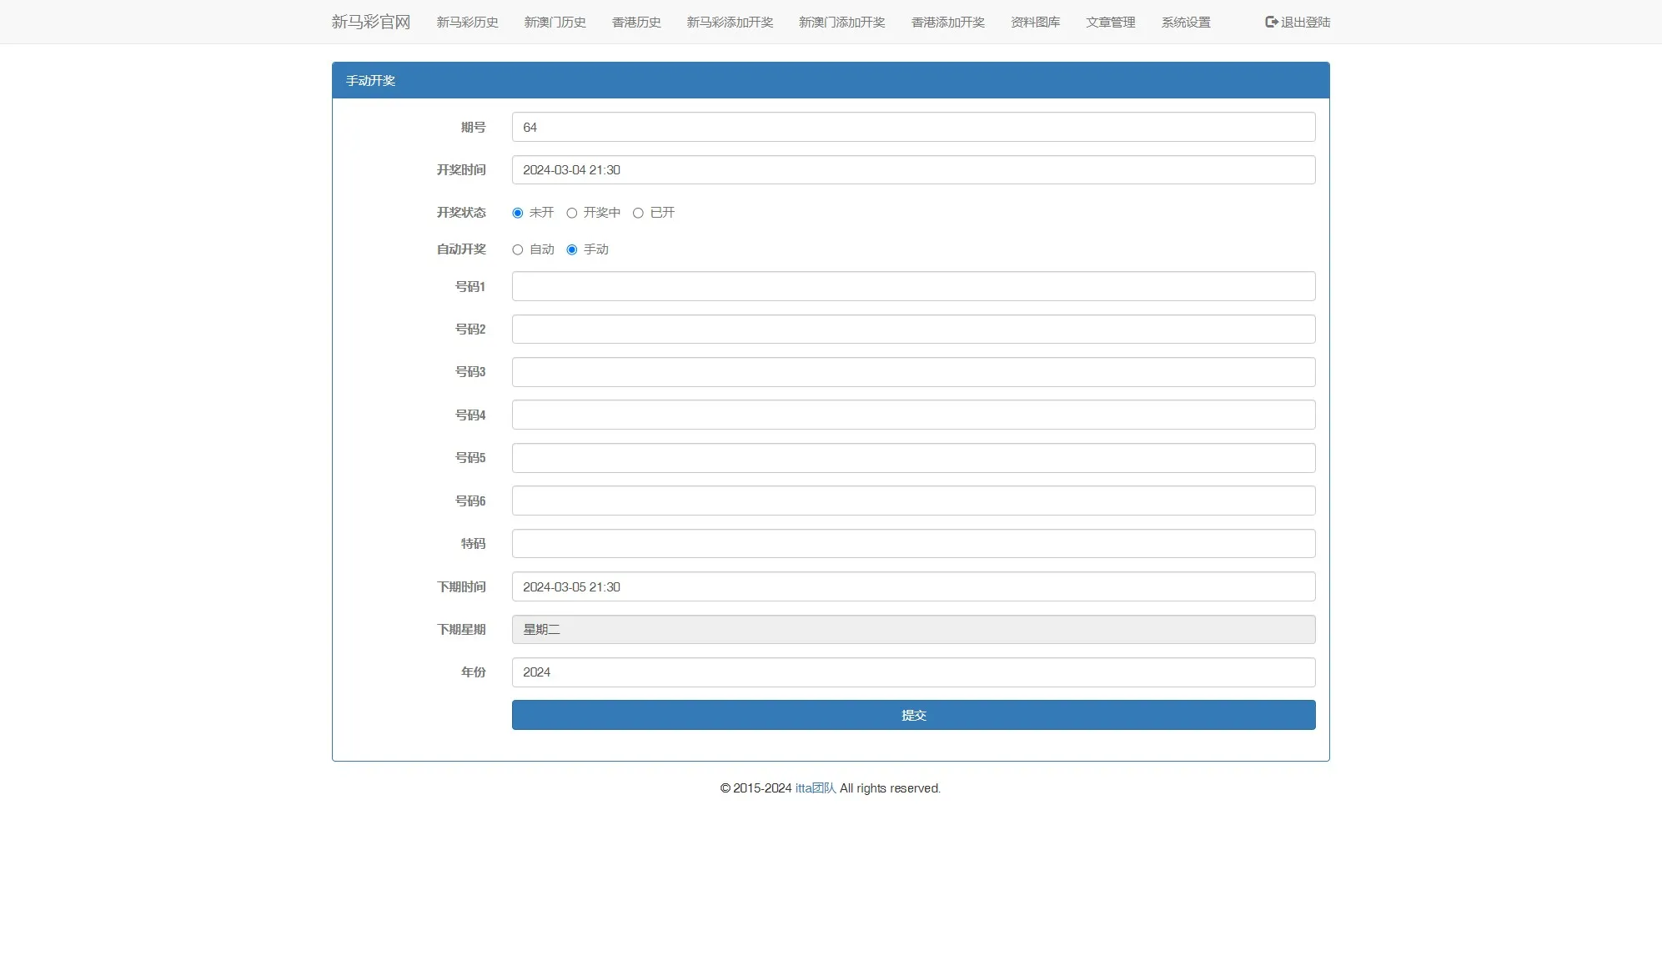Switch auto draw to 自动
1662x971 pixels.
point(518,249)
